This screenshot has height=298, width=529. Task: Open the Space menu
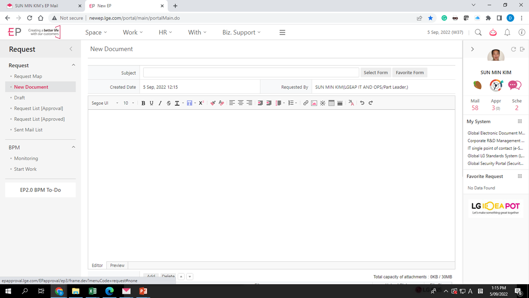tap(96, 32)
